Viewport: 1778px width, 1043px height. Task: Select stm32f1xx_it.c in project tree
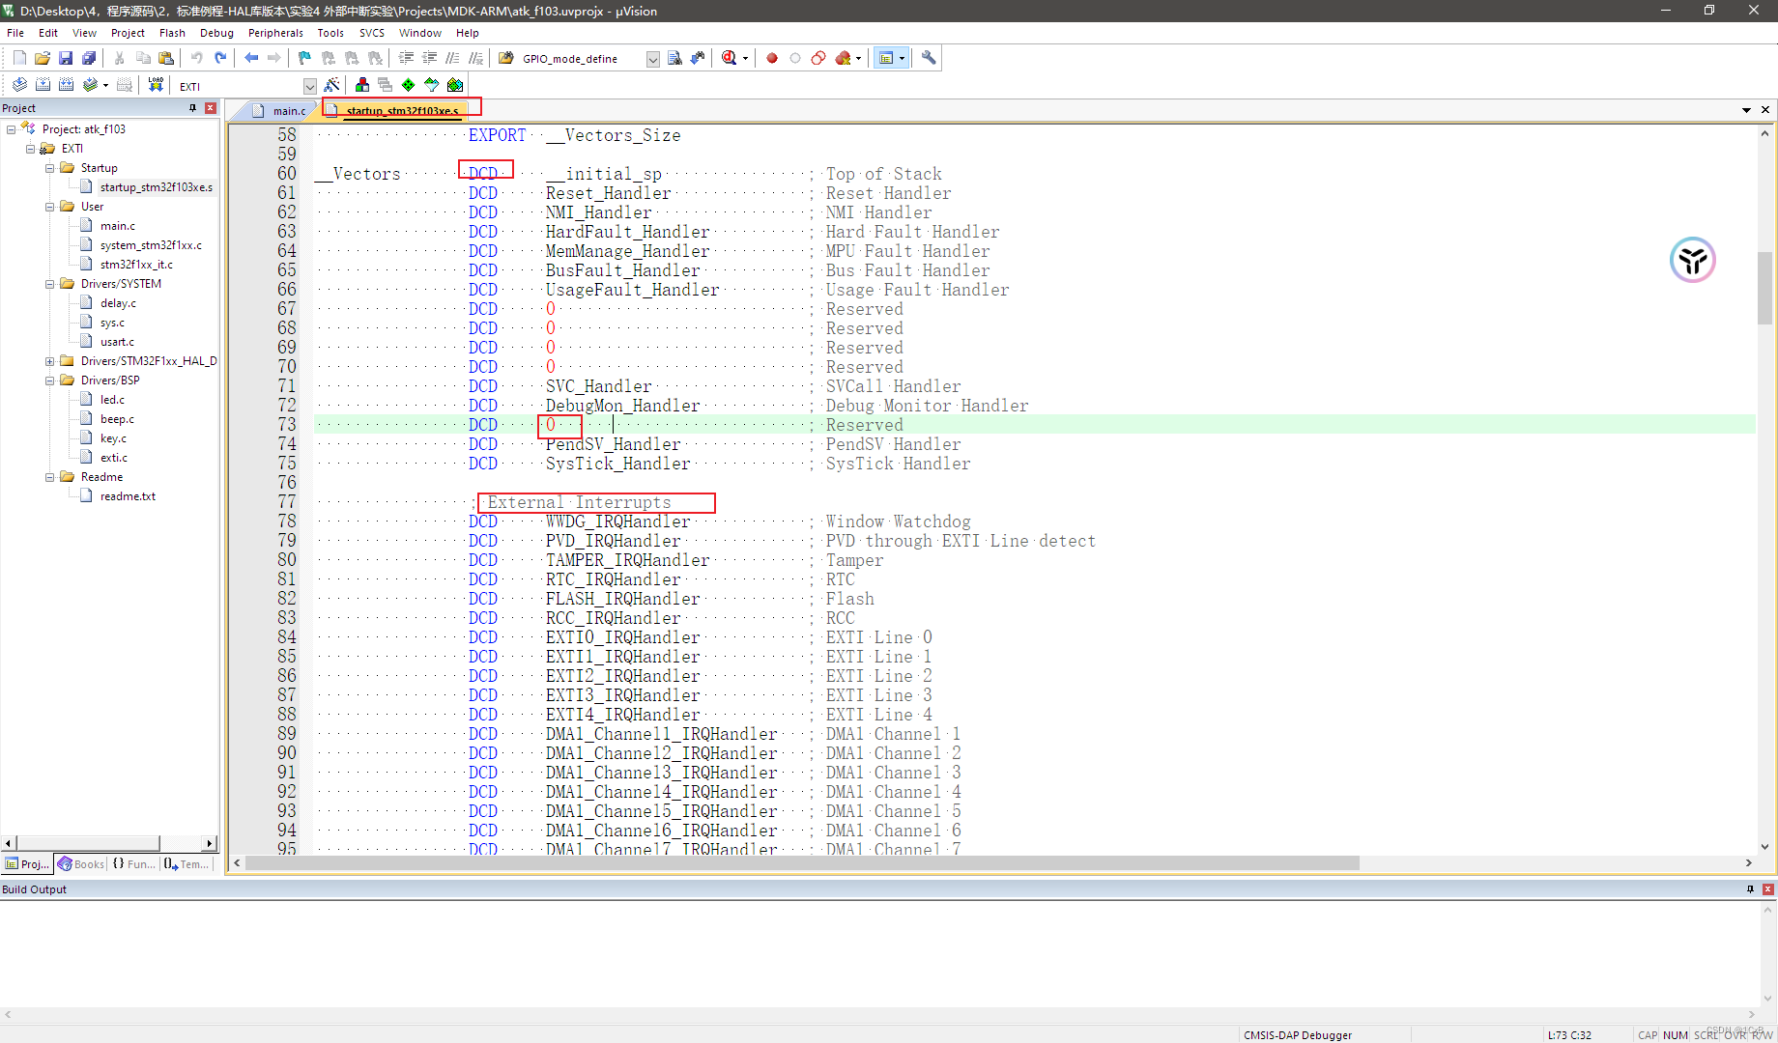coord(136,265)
